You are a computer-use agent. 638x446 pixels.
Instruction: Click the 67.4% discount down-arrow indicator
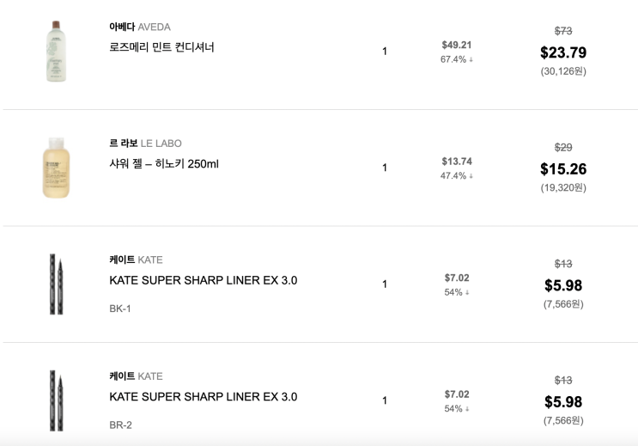click(471, 59)
